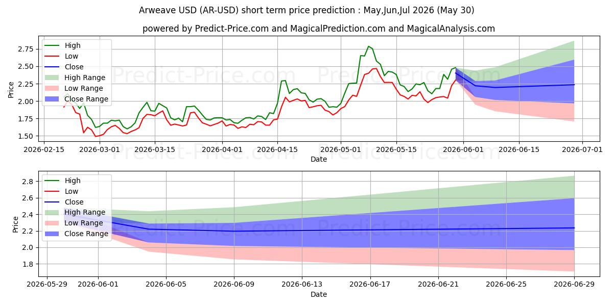This screenshot has height=306, width=613.
Task: Click the powered by Predict-Price.com subtitle
Action: (x=319, y=29)
